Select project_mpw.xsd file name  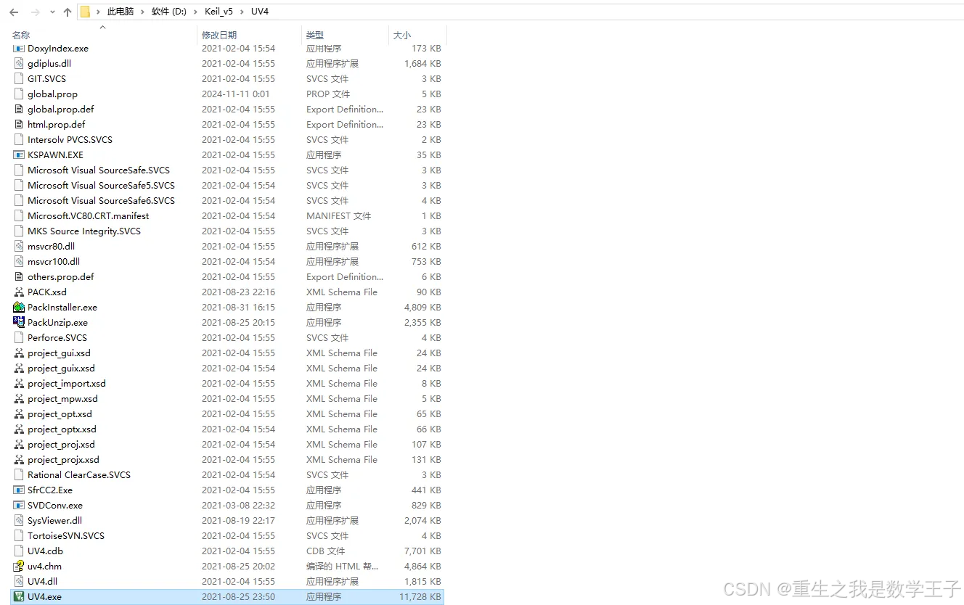[62, 398]
